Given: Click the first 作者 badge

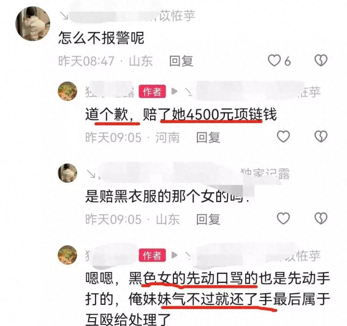Looking at the screenshot, I should [x=152, y=91].
